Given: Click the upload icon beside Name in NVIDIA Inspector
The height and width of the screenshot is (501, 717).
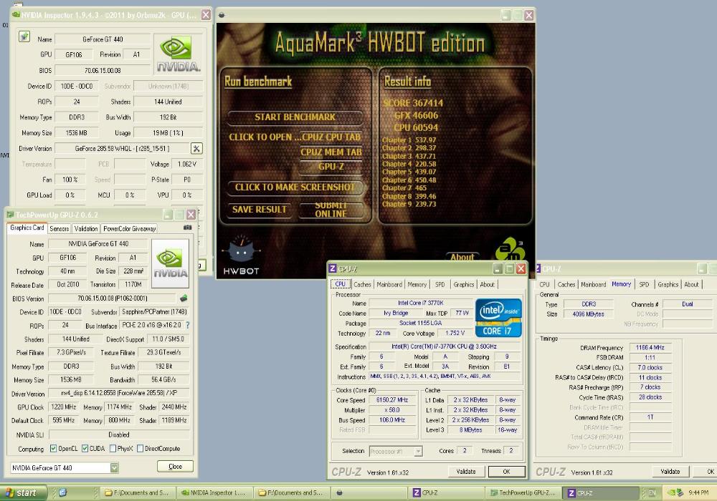Looking at the screenshot, I should coord(24,37).
